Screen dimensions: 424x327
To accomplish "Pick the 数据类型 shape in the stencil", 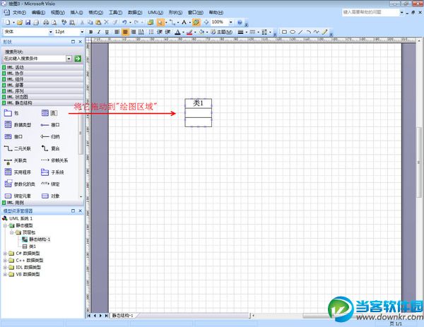I will tap(18, 124).
